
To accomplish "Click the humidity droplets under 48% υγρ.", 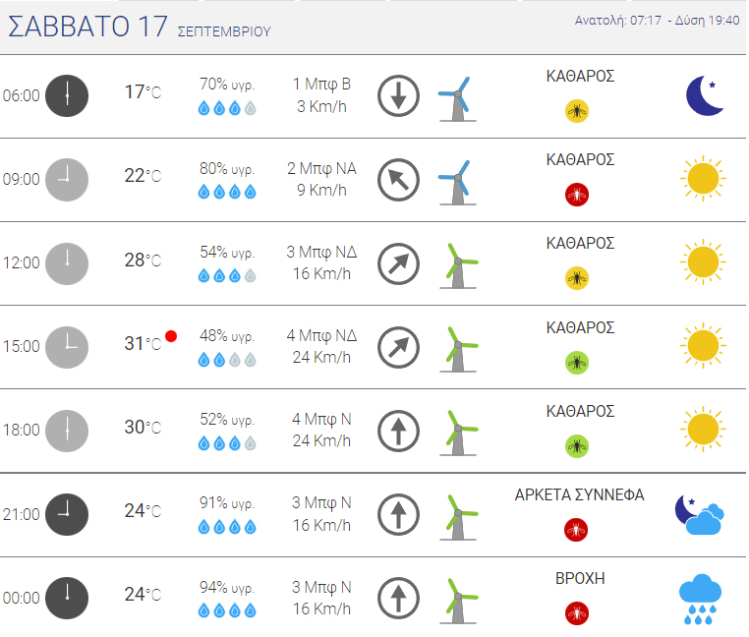I will coord(227,360).
